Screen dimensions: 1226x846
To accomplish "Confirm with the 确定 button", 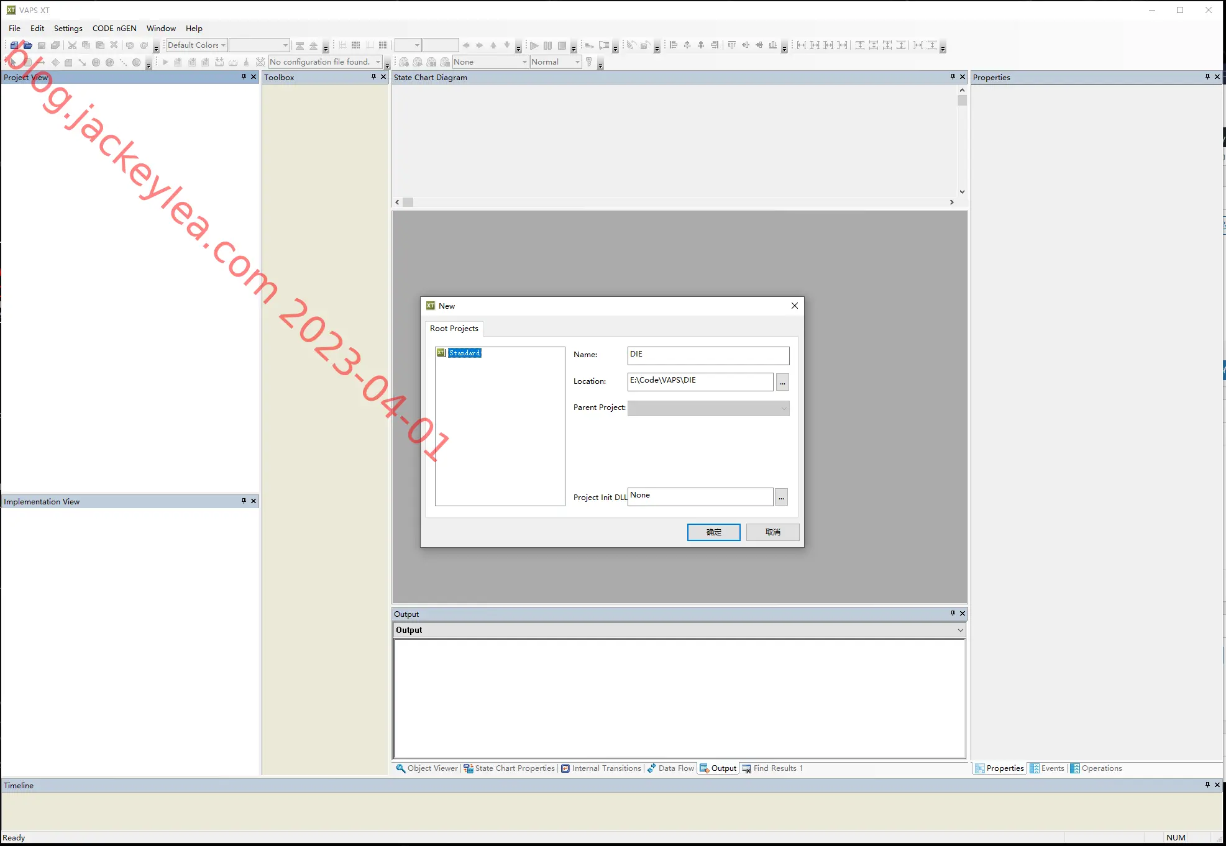I will 714,532.
